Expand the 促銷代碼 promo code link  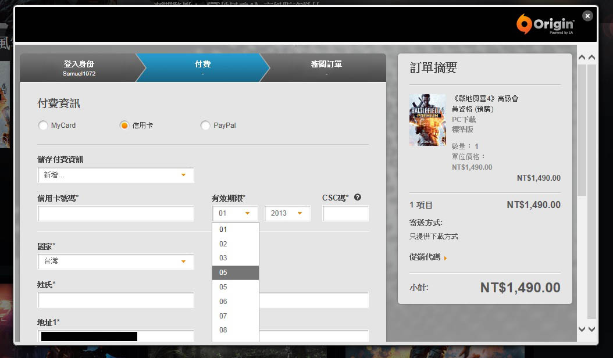(425, 257)
